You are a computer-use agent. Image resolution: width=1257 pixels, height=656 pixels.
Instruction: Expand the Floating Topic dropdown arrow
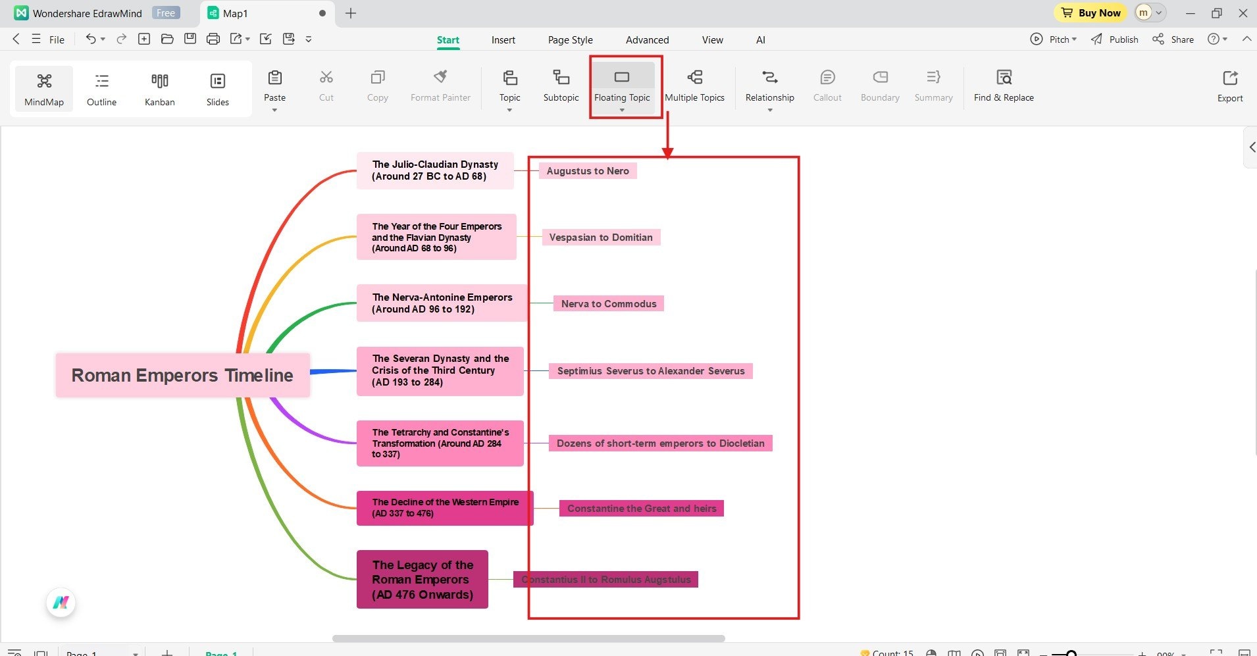(622, 110)
